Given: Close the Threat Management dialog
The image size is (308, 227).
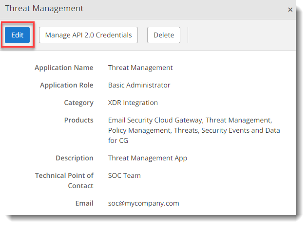Looking at the screenshot, I should tap(290, 9).
